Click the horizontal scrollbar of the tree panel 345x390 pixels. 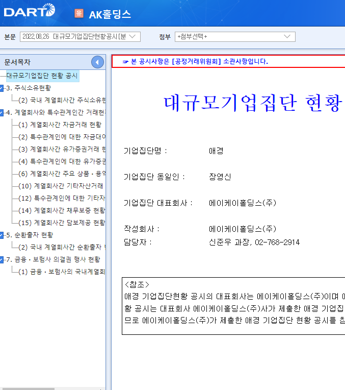28,389
